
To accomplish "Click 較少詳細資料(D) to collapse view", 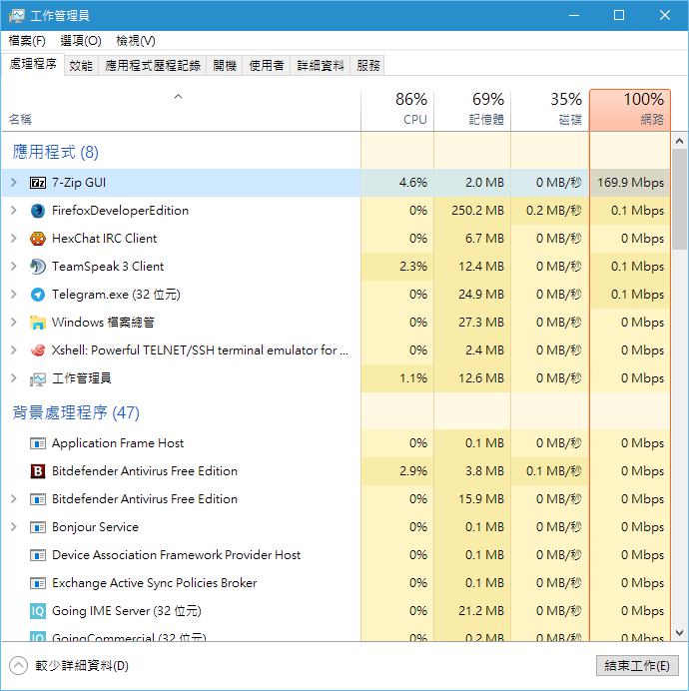I will pos(69,665).
